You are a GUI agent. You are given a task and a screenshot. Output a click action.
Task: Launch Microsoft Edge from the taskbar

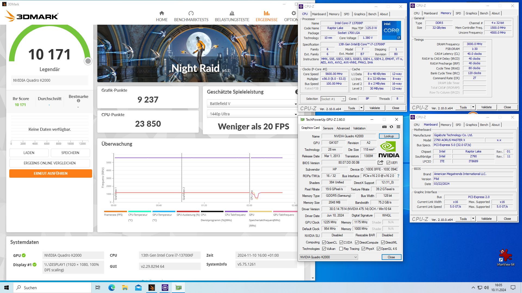pyautogui.click(x=111, y=288)
